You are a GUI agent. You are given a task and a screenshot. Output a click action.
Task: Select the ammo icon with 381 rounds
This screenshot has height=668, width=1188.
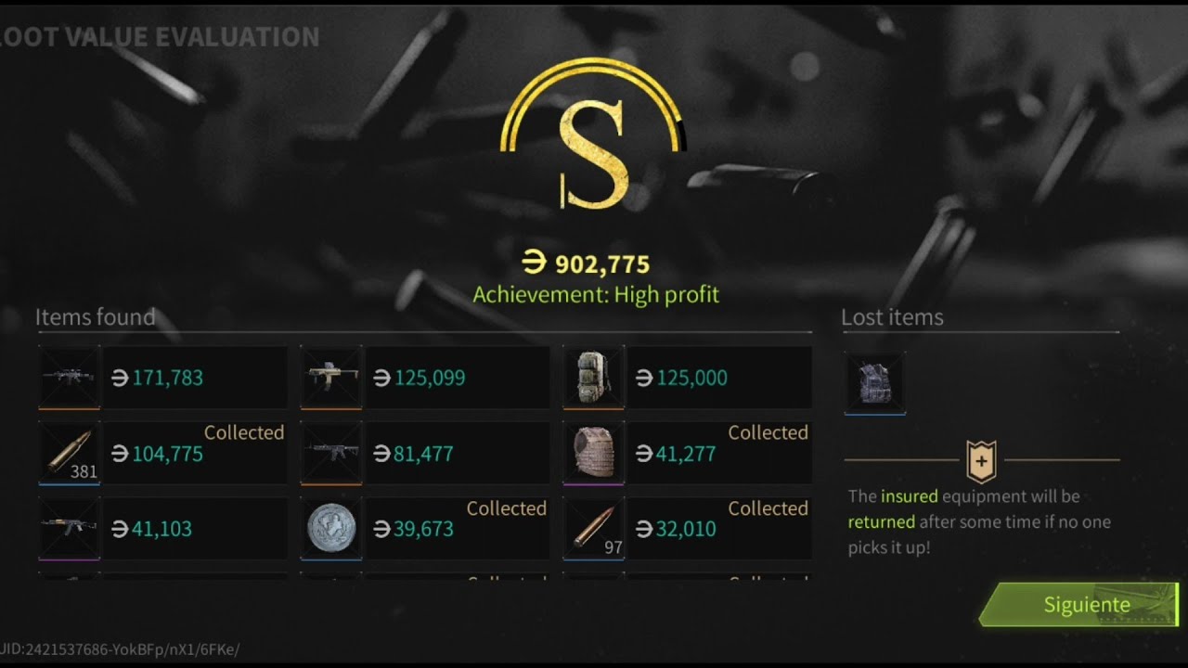[70, 454]
